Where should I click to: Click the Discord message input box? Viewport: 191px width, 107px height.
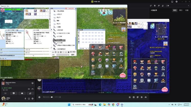click(x=84, y=97)
